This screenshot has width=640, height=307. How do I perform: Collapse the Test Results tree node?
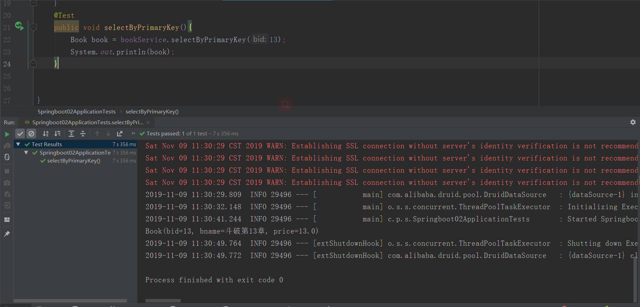click(x=18, y=144)
